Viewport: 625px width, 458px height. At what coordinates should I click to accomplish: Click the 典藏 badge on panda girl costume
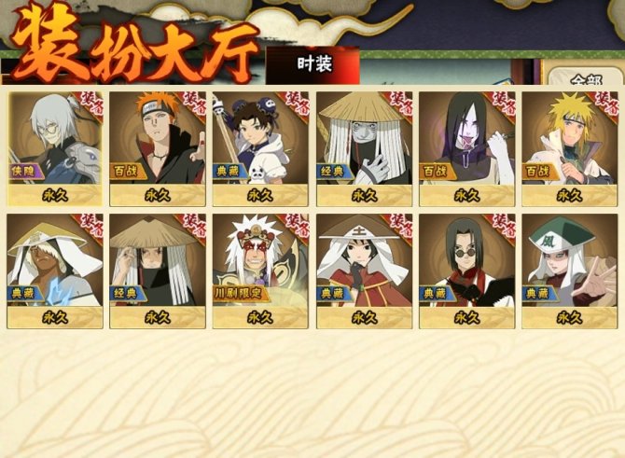click(228, 172)
